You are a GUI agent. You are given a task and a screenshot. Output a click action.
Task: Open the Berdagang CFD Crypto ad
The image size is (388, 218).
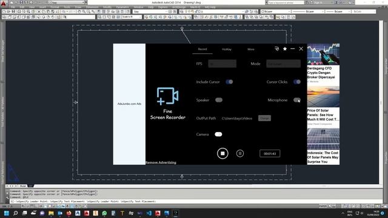point(323,63)
